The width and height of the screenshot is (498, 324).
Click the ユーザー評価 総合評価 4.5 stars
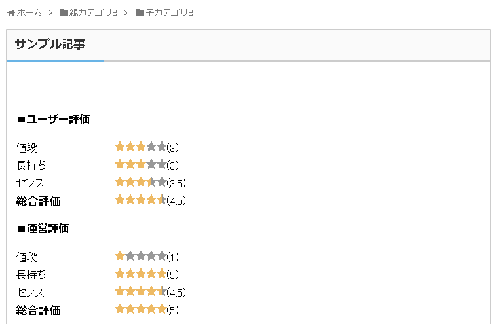click(x=141, y=200)
